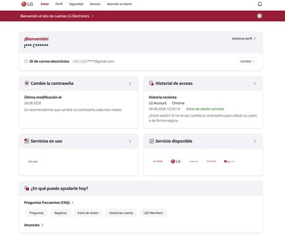This screenshot has height=238, width=285.
Task: Click Inicio de sesión correcto status text
Action: click(x=205, y=109)
